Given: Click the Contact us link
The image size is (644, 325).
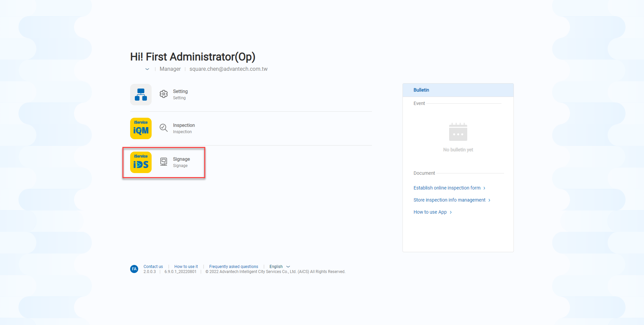Looking at the screenshot, I should point(153,267).
